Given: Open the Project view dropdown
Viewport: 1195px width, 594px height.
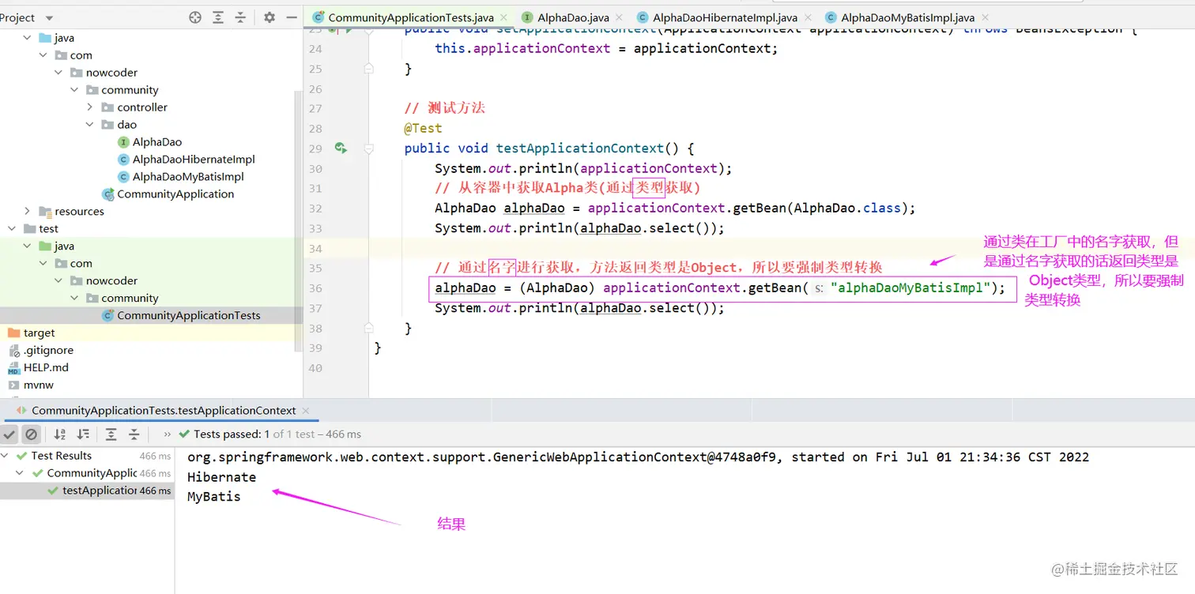Looking at the screenshot, I should 49,18.
